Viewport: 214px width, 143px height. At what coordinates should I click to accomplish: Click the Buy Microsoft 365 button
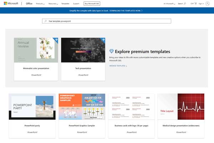click(92, 4)
